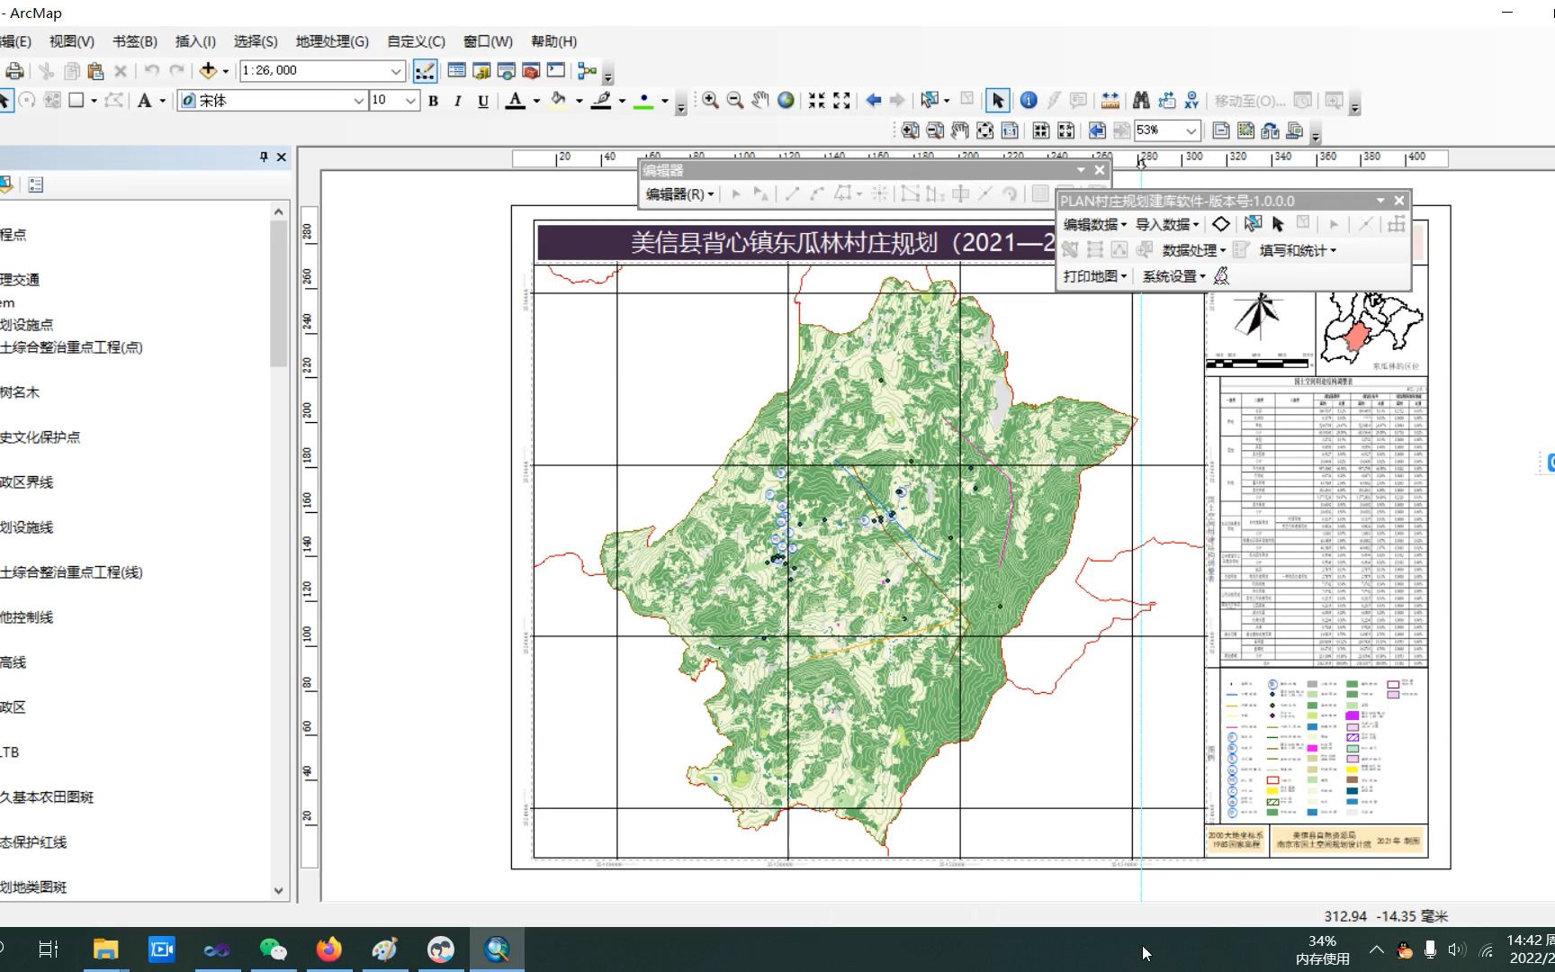Screen dimensions: 1555x972
Task: Open the 地理处理(G) menu
Action: point(332,41)
